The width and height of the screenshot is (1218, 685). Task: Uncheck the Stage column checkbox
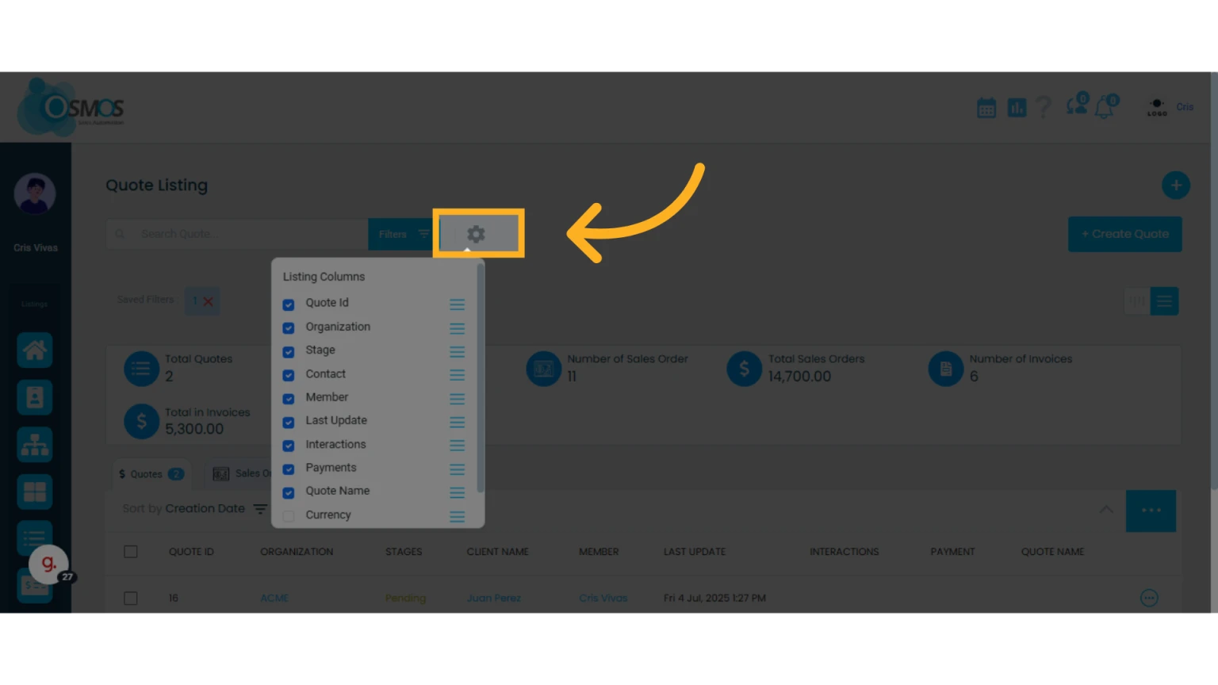tap(289, 351)
